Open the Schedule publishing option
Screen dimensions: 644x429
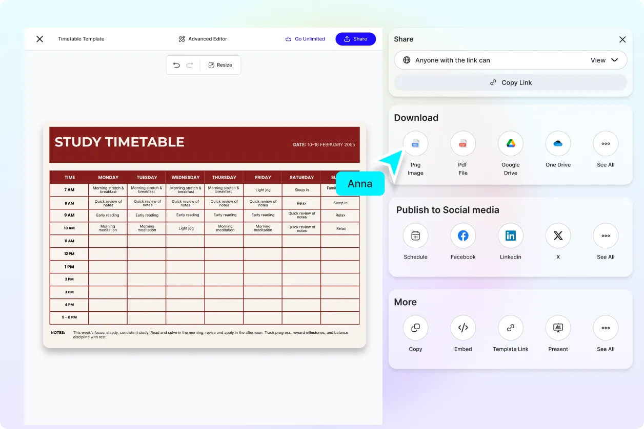415,235
